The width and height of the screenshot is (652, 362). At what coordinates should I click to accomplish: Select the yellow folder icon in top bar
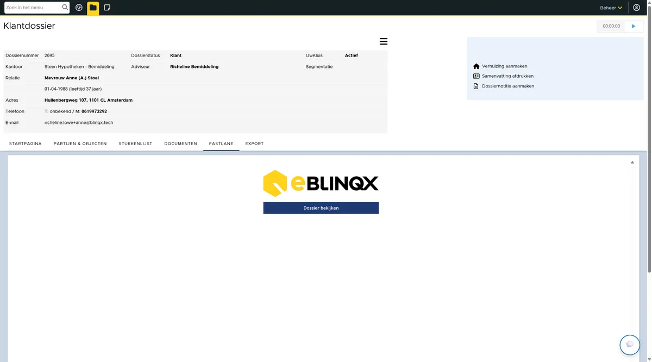[x=93, y=8]
